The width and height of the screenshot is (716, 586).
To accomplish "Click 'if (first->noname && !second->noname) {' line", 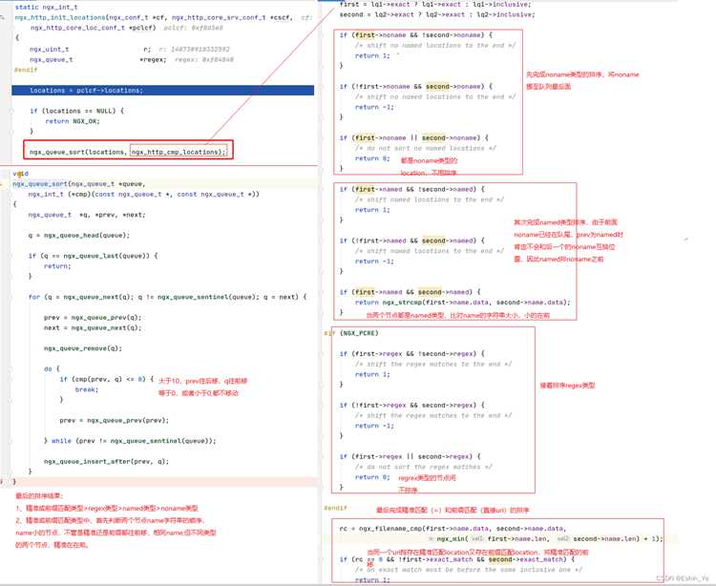I will pyautogui.click(x=416, y=35).
